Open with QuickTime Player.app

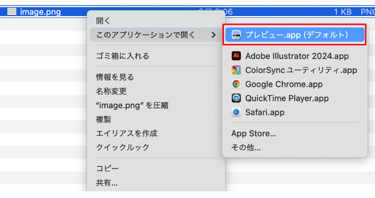point(287,98)
